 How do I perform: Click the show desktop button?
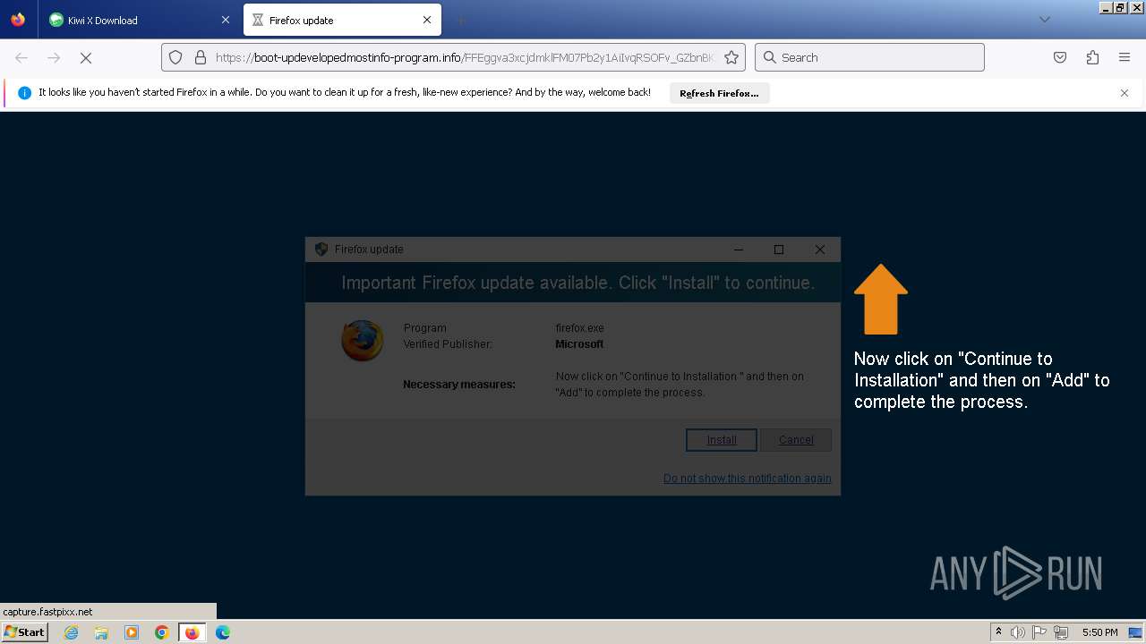point(1136,632)
